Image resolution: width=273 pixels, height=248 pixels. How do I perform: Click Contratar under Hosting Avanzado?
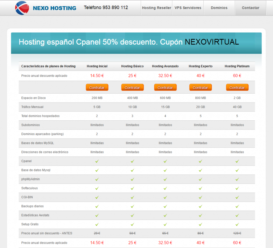[165, 87]
